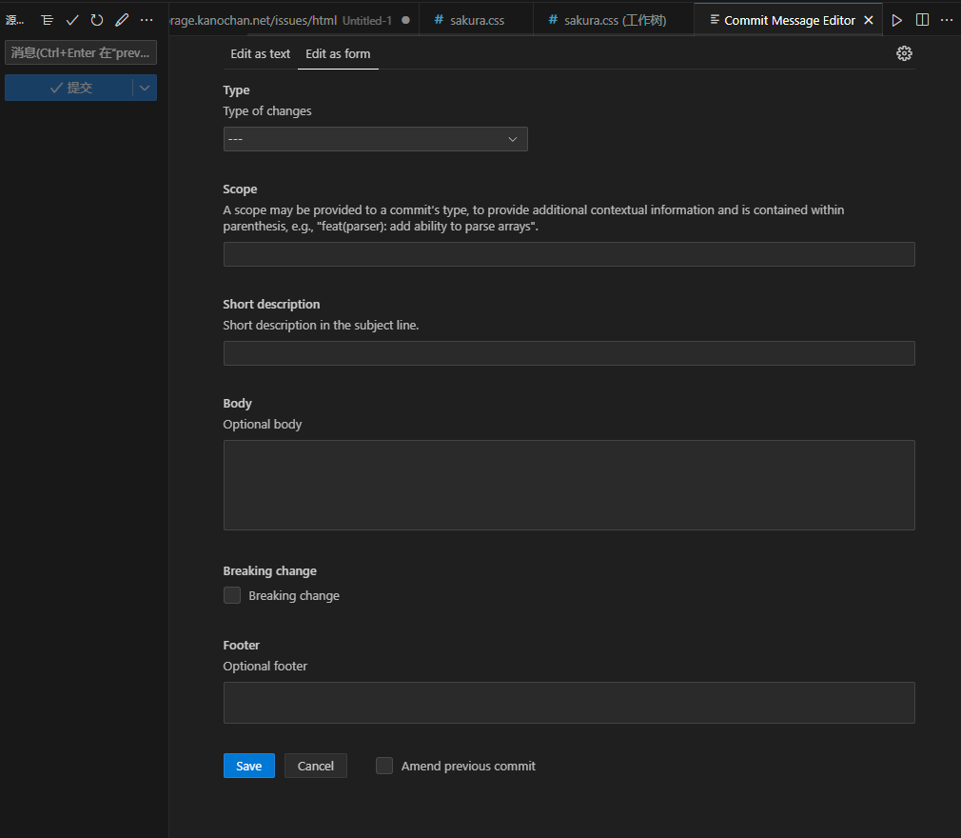Open editor more actions ellipsis at top right
The width and height of the screenshot is (961, 838).
point(946,20)
